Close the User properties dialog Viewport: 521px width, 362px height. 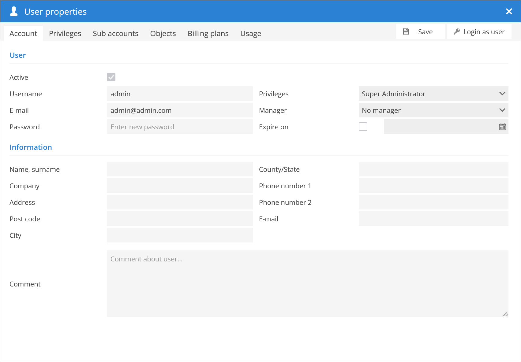click(x=509, y=11)
